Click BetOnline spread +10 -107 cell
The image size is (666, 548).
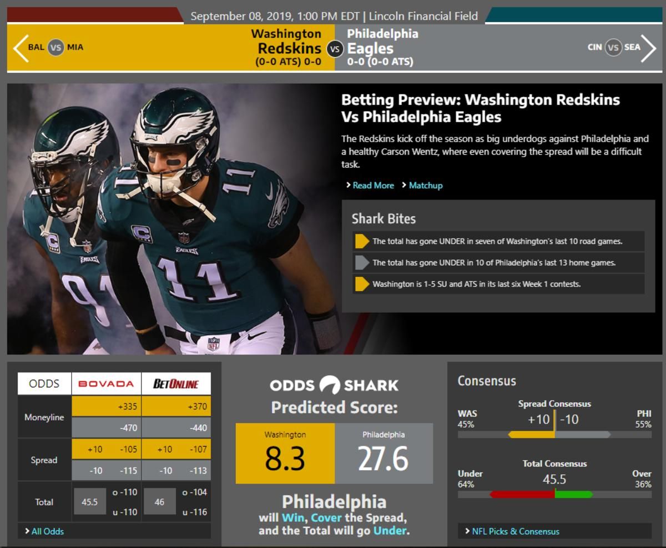[x=176, y=449]
